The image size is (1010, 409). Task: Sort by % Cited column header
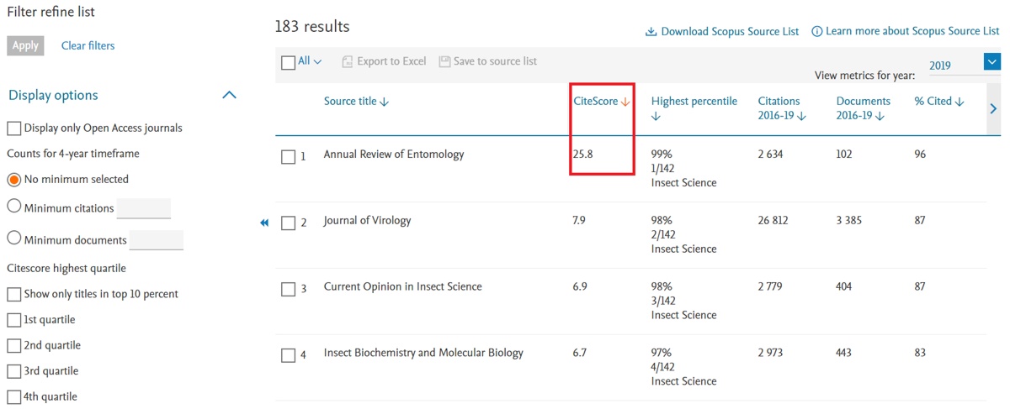[x=939, y=102]
